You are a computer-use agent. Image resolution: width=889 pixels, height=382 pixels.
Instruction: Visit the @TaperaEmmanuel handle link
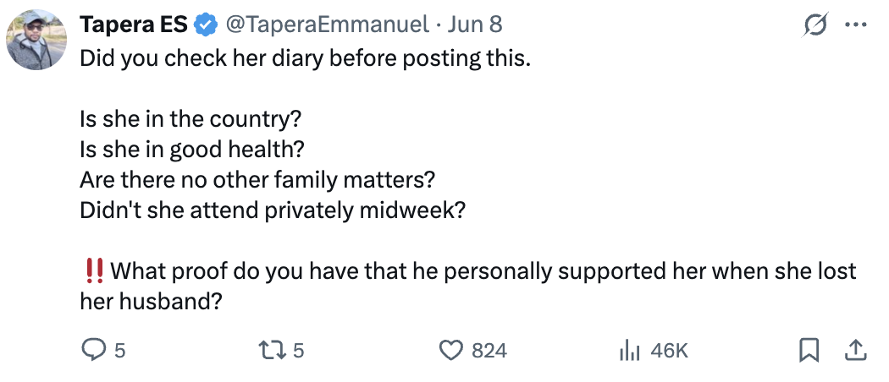[x=327, y=25]
